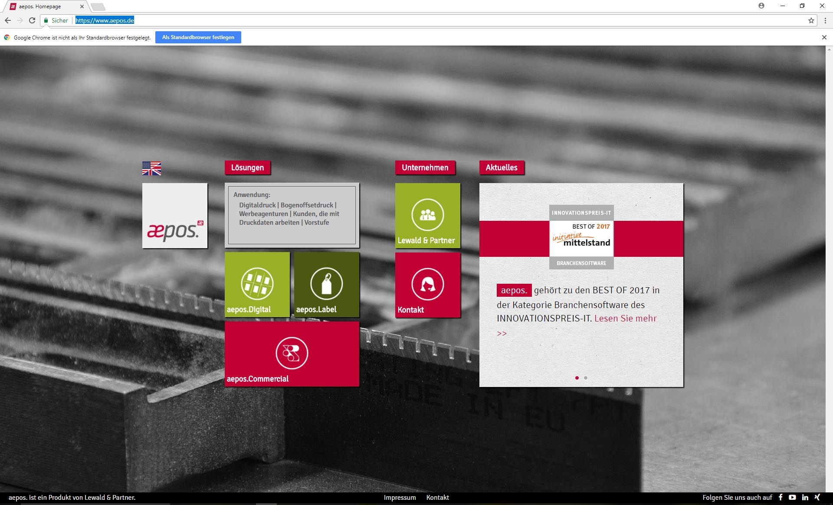Viewport: 833px width, 505px height.
Task: Visit the Facebook page icon in the footer
Action: (781, 498)
